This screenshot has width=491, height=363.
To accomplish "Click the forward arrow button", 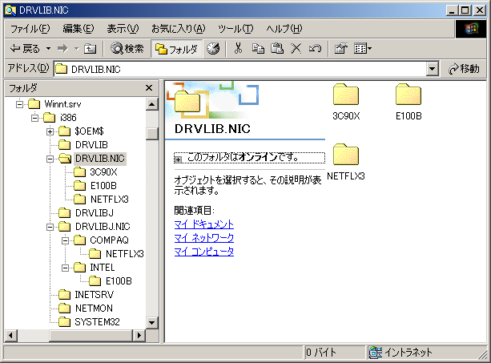I will click(62, 49).
